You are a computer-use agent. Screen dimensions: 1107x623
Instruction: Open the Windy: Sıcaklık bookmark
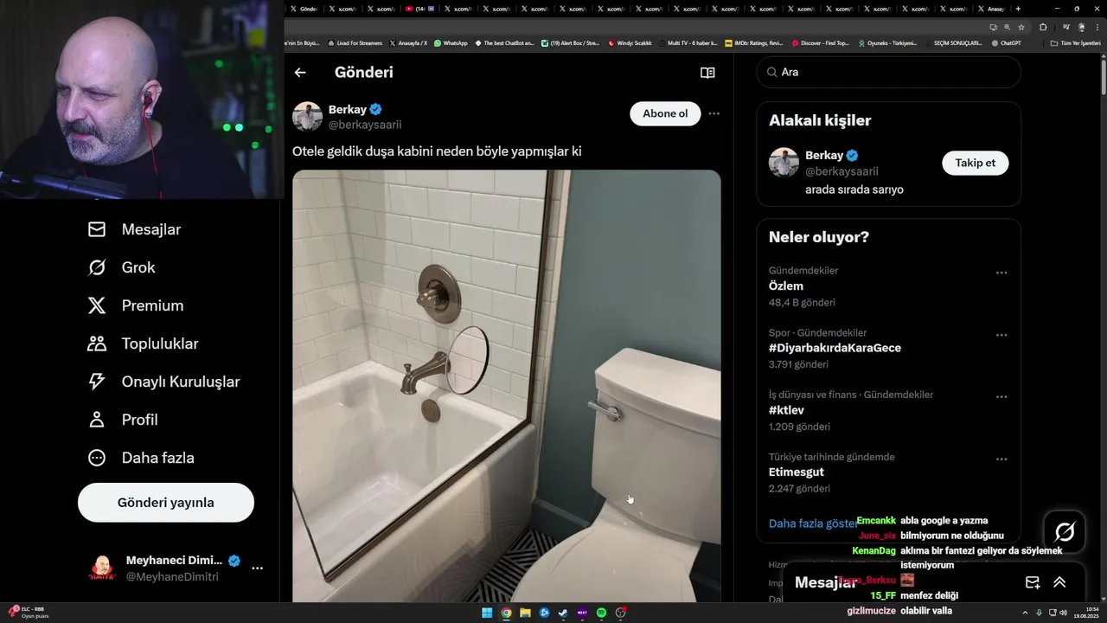coord(630,43)
